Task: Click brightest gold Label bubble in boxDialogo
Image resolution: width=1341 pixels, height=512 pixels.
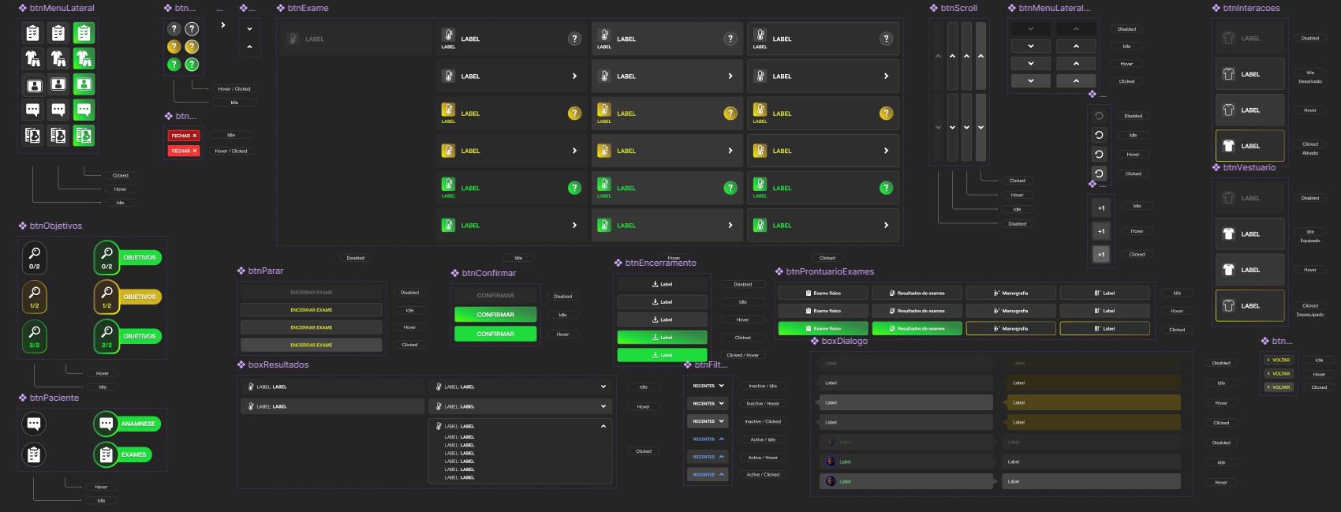Action: [1092, 402]
